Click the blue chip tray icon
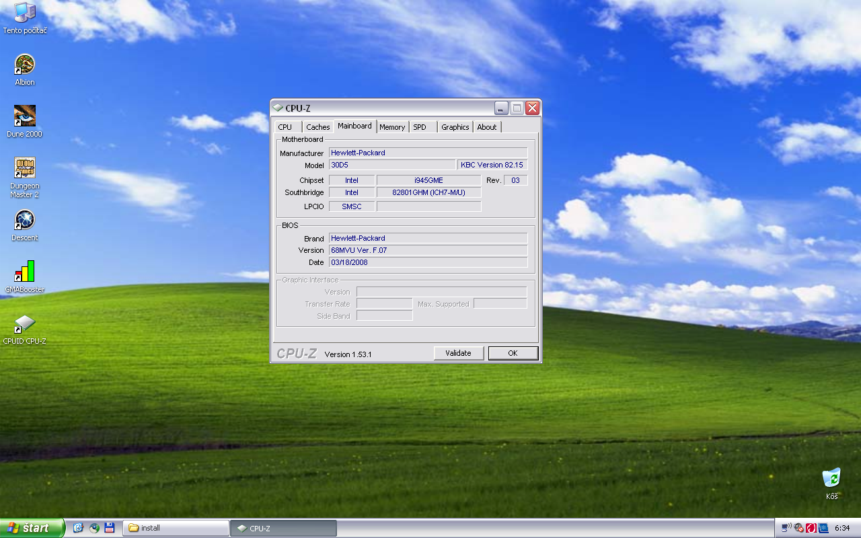The image size is (861, 538). [823, 528]
